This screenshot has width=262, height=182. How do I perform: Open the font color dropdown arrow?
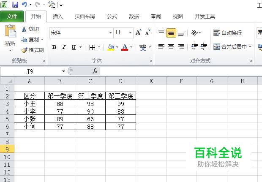pos(131,47)
